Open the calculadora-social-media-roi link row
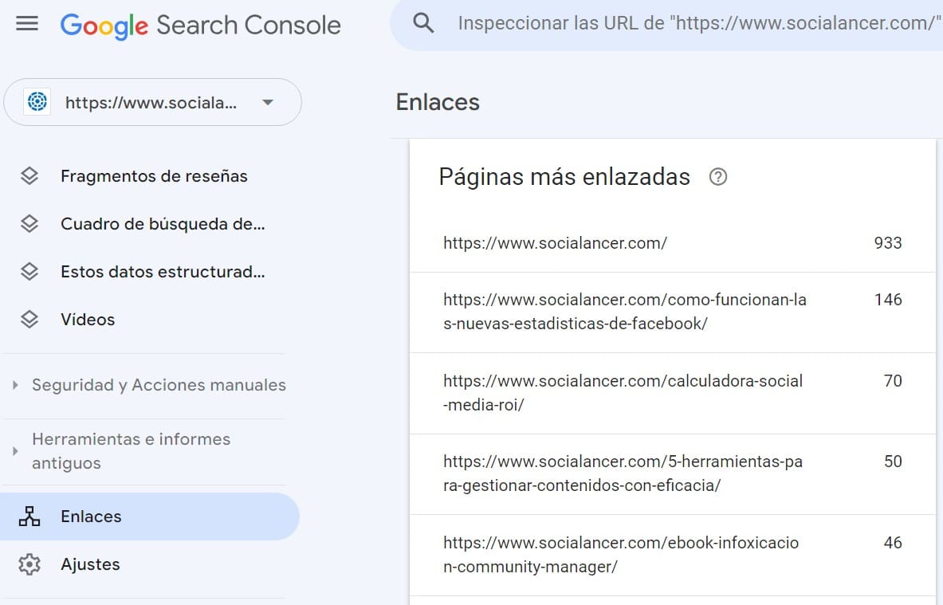Viewport: 943px width, 605px height. coord(623,393)
